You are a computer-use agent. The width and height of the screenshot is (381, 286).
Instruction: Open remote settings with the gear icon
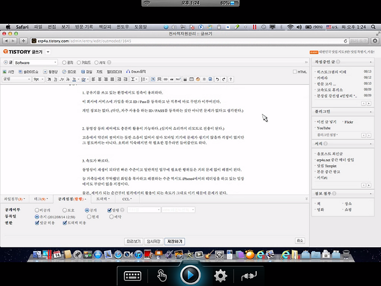pos(220,276)
